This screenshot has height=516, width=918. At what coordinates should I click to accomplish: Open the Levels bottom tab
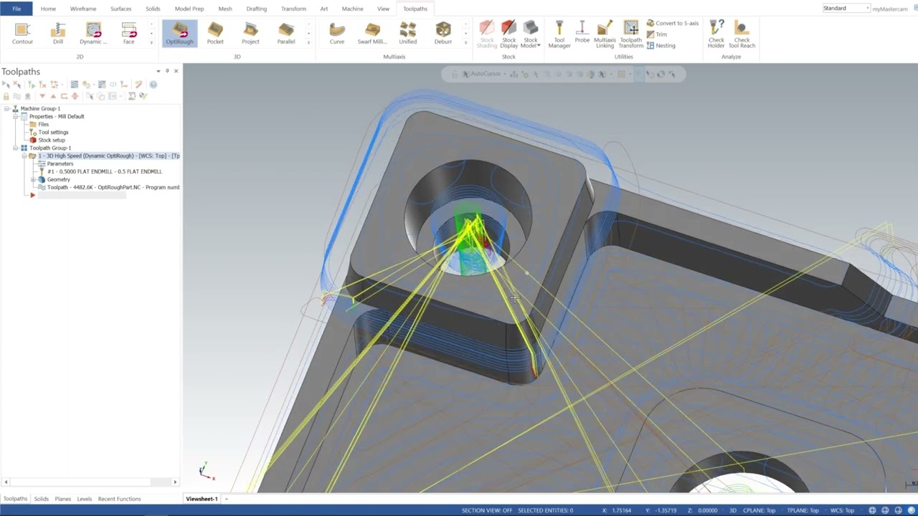tap(84, 499)
